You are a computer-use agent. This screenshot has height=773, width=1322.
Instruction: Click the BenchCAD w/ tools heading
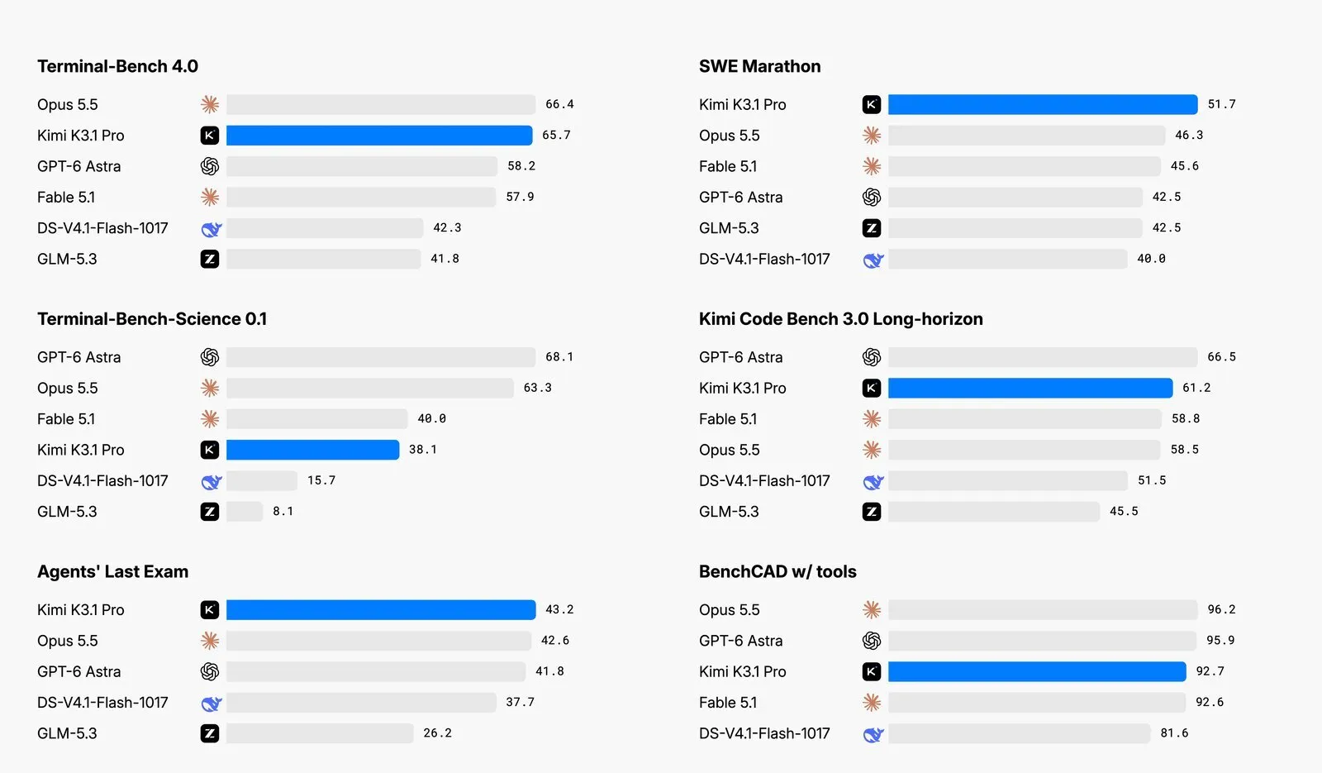click(x=778, y=572)
